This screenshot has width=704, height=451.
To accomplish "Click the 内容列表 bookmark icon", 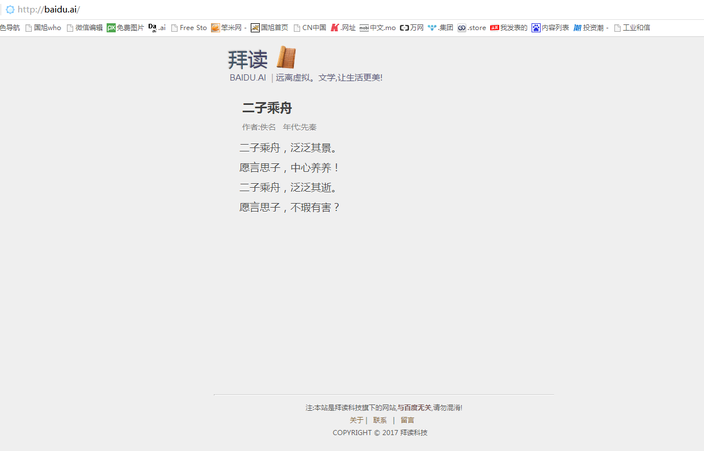I will [x=536, y=27].
